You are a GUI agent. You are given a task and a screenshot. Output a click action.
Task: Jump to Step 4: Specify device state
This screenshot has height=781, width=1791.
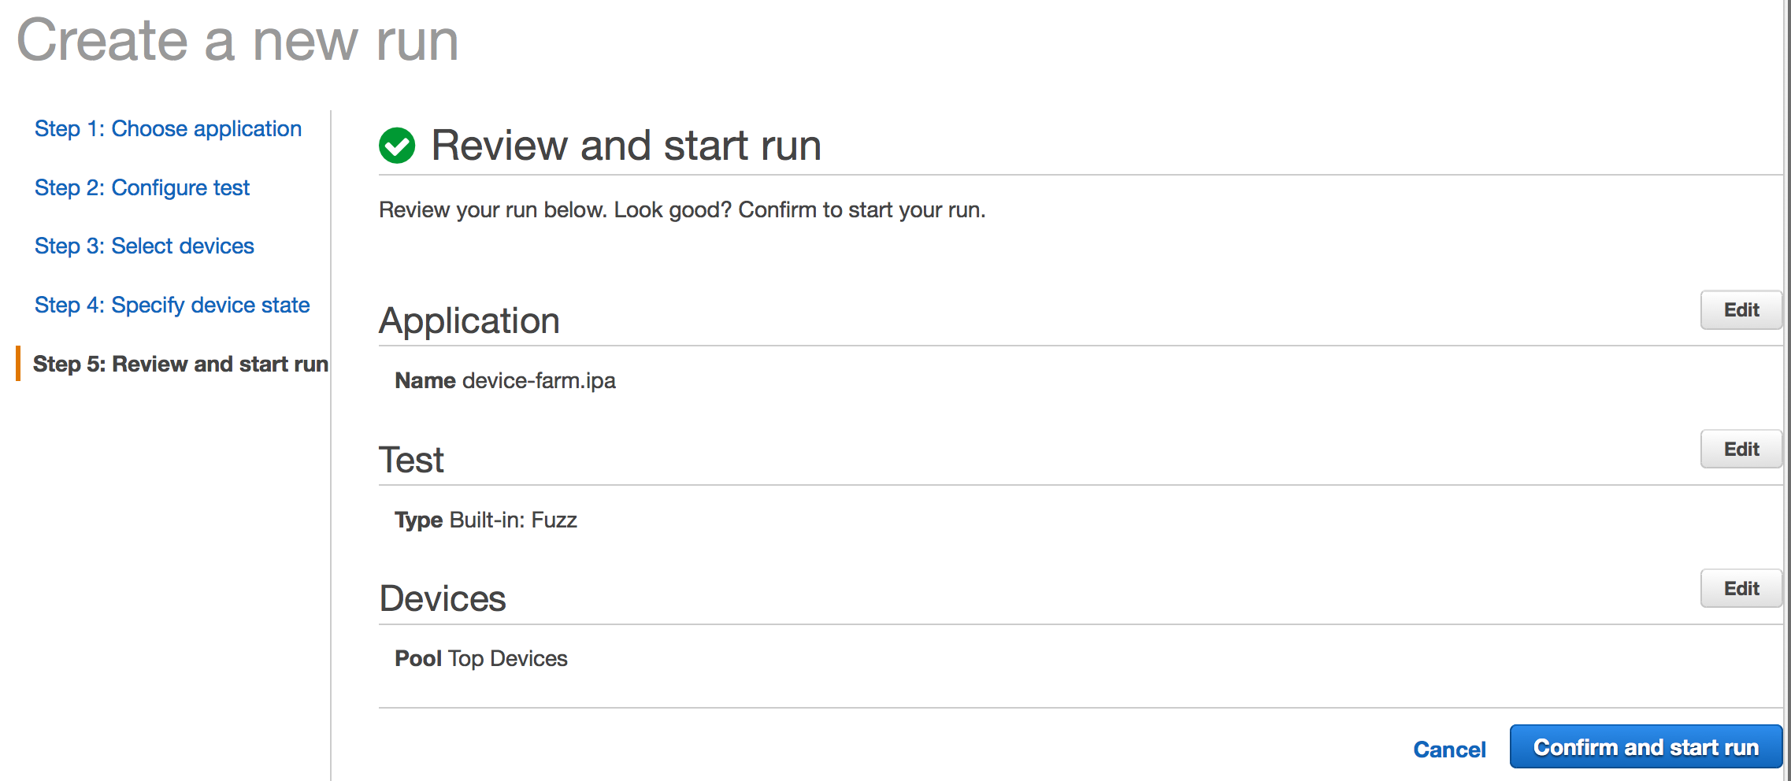point(172,305)
